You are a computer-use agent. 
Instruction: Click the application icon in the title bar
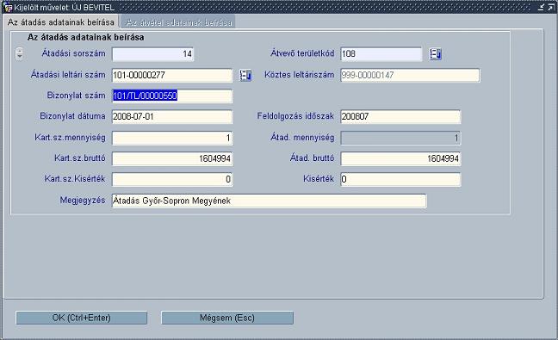[x=8, y=8]
